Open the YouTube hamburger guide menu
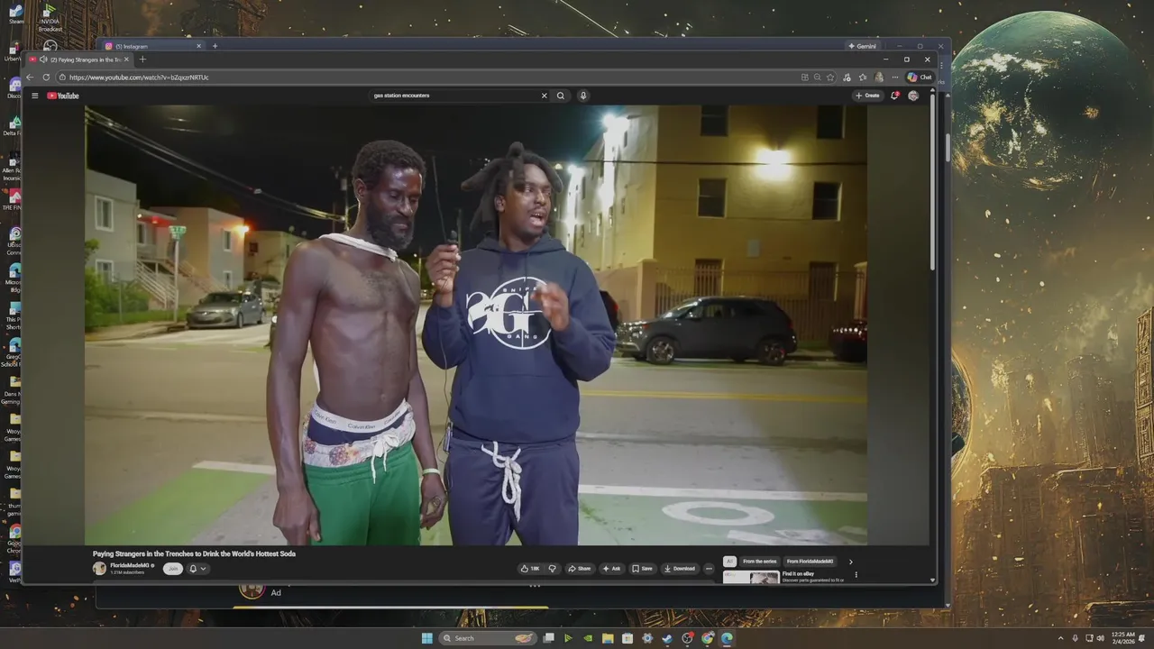The width and height of the screenshot is (1154, 649). pyautogui.click(x=34, y=96)
